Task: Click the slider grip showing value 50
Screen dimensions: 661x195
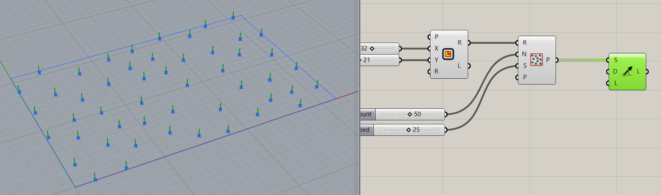Action: tap(410, 114)
